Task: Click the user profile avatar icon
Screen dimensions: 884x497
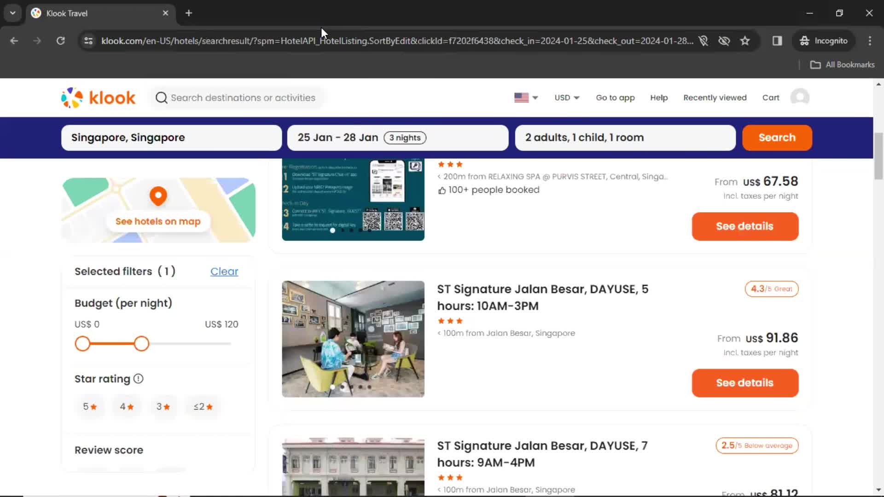Action: click(x=800, y=97)
